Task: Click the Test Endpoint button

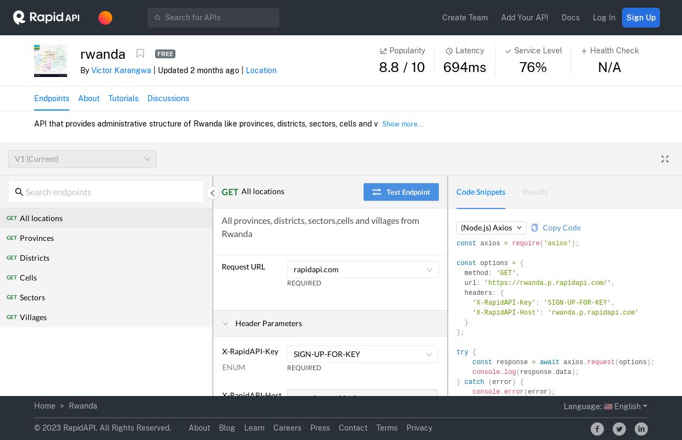Action: 401,192
